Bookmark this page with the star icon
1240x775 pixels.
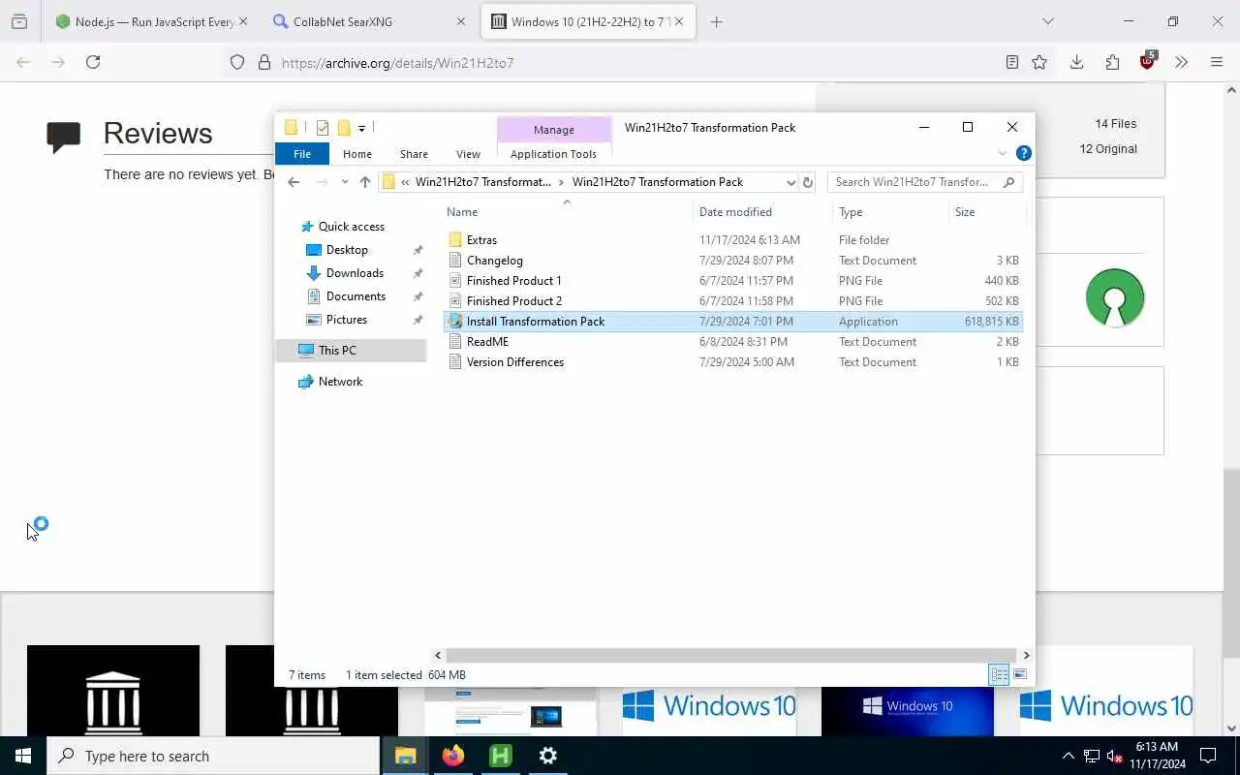pos(1039,62)
